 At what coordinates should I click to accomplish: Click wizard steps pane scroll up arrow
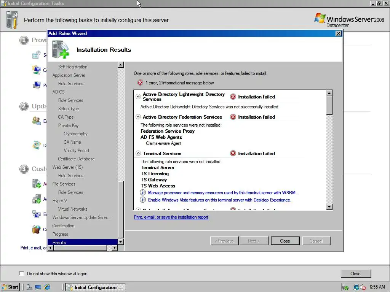121,65
